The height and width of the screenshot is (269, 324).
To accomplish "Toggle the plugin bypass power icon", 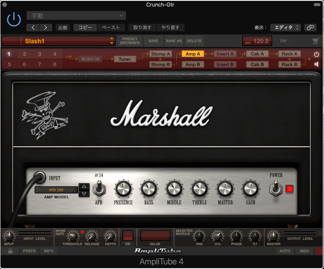I will (x=14, y=19).
